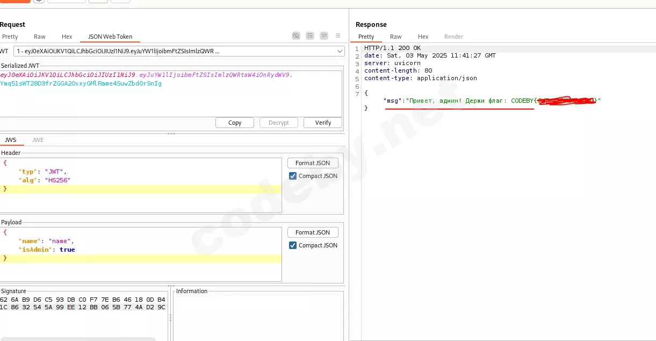656x341 pixels.
Task: Click Format JSON button for Payload
Action: tap(313, 232)
